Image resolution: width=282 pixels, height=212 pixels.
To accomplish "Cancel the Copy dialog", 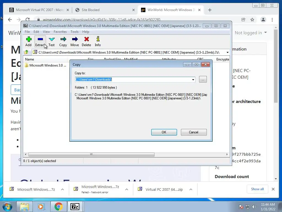I will point(194,132).
